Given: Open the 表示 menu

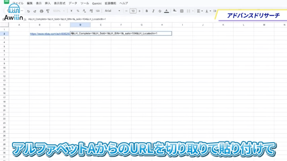Looking at the screenshot, I should 39,3.
